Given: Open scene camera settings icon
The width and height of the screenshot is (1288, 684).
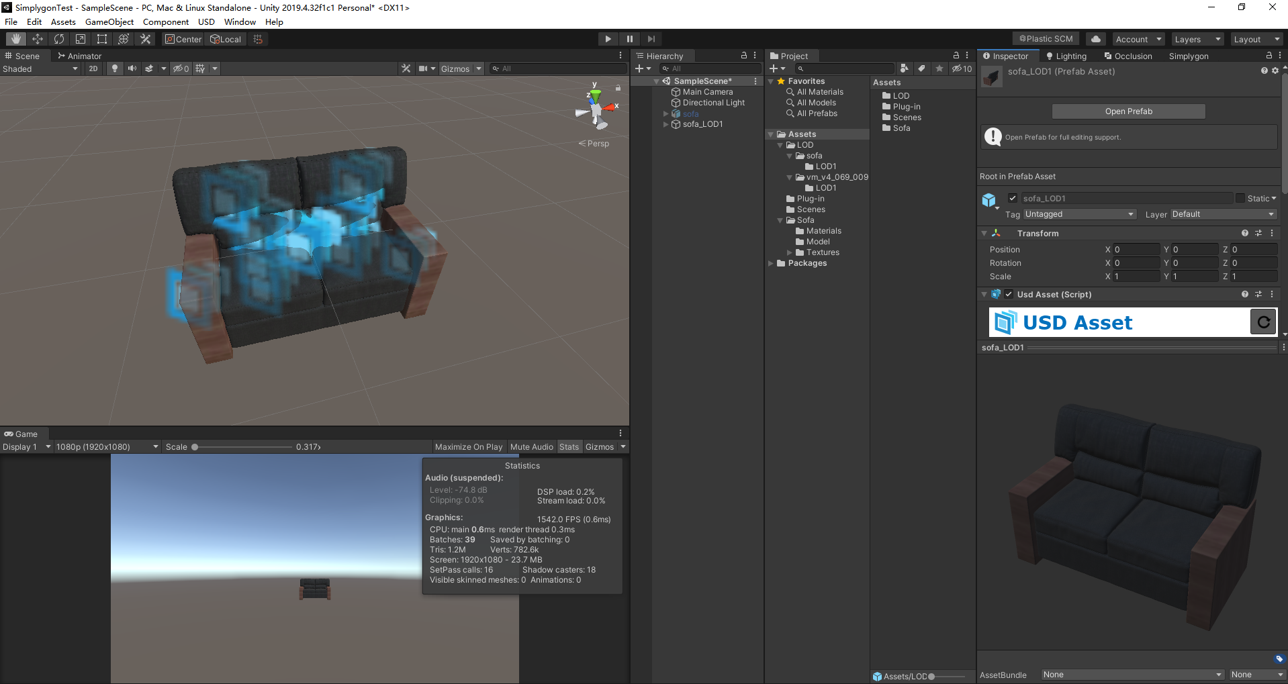Looking at the screenshot, I should (423, 68).
